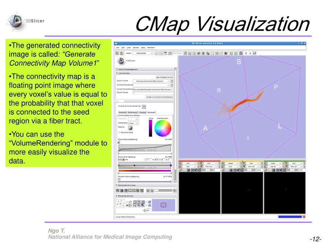Click the layout chooser icon in toolbar

241,53
